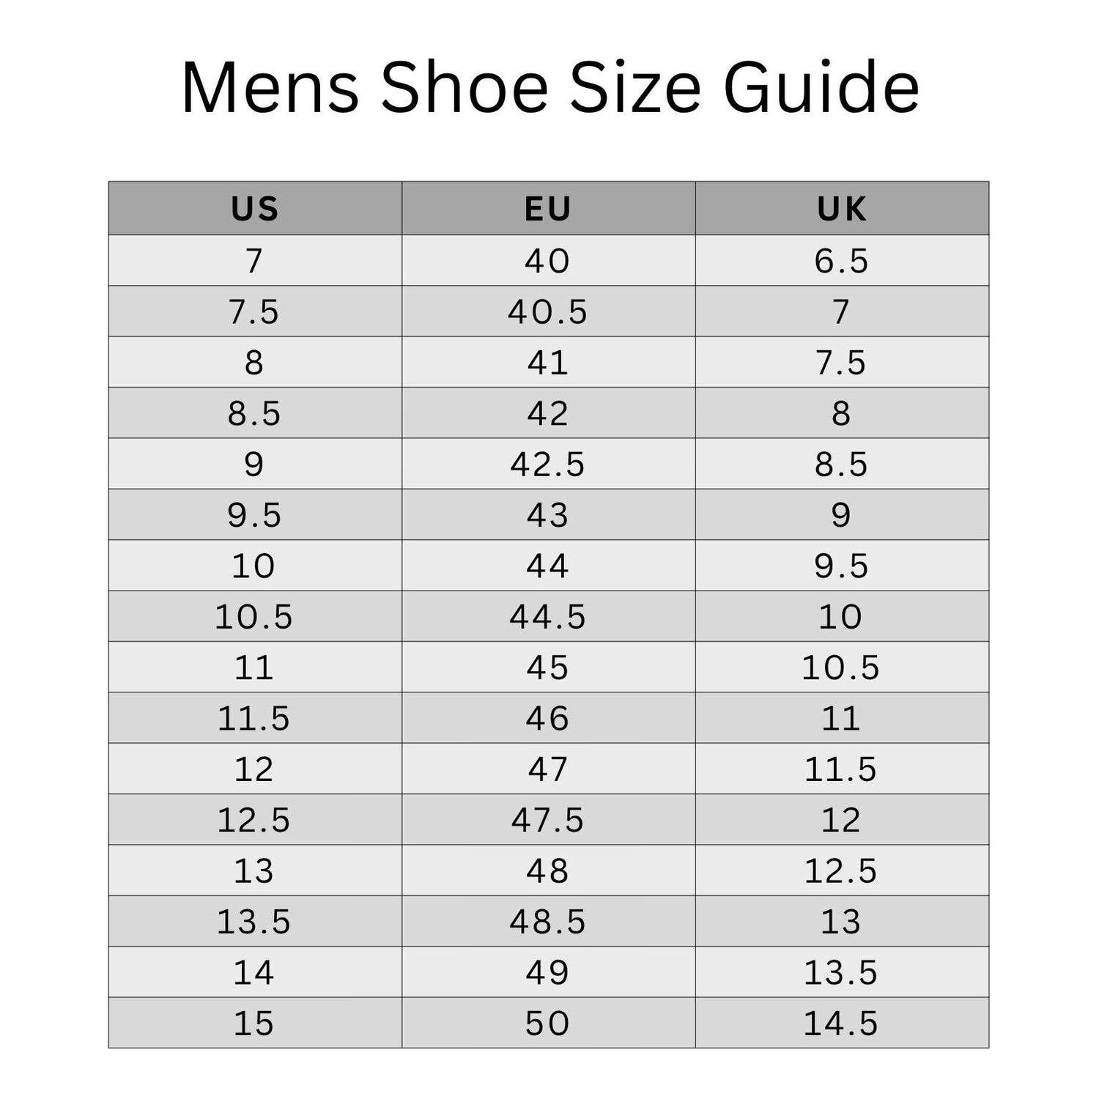Select EU size 44 cell

pos(548,566)
